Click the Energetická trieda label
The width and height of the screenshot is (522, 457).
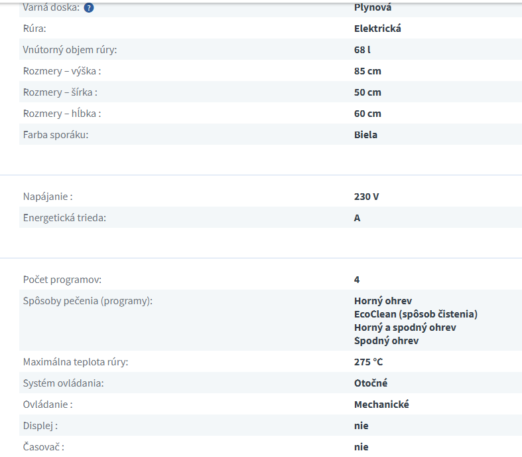coord(64,218)
